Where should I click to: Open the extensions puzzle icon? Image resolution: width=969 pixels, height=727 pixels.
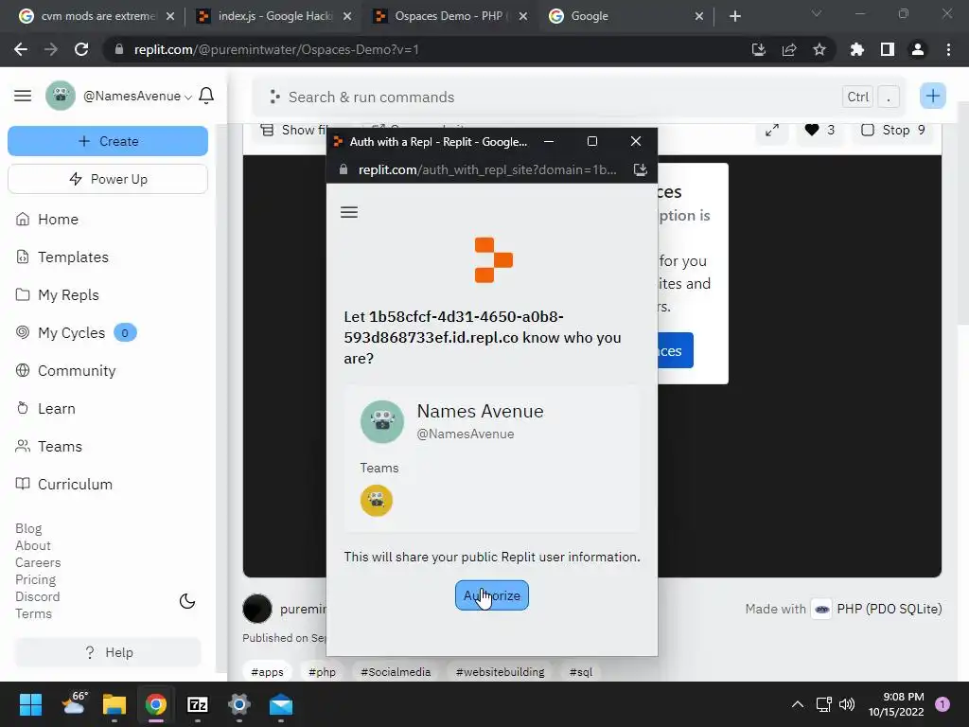[857, 49]
